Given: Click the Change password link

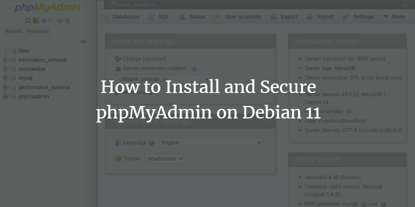Looking at the screenshot, I should pyautogui.click(x=144, y=59).
